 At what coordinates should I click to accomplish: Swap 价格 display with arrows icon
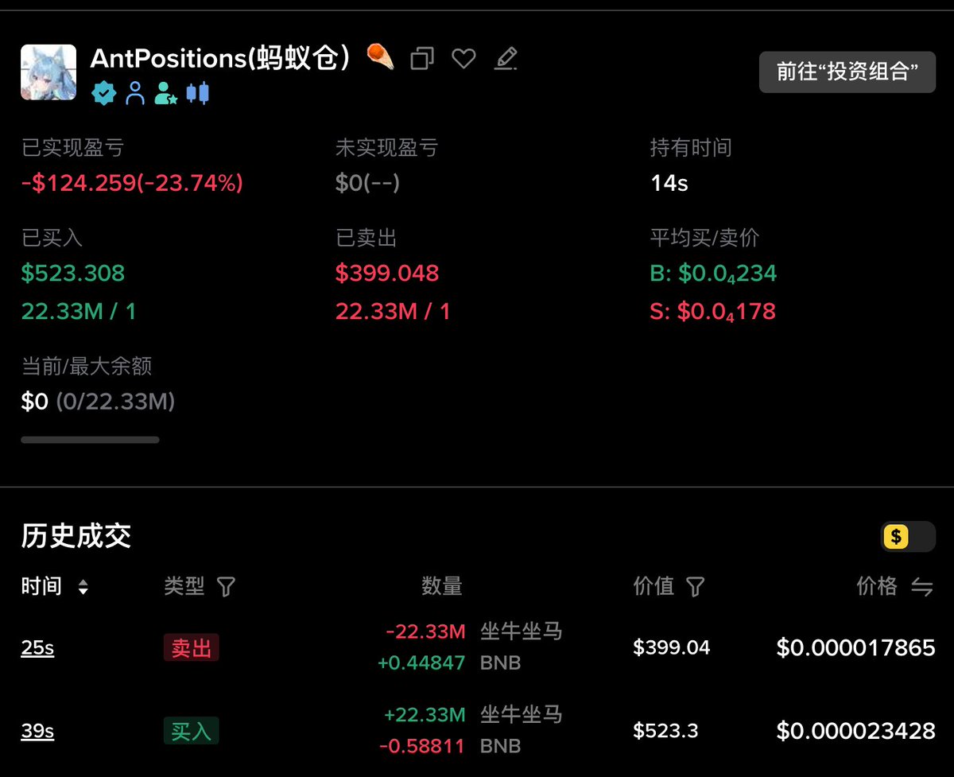(921, 588)
